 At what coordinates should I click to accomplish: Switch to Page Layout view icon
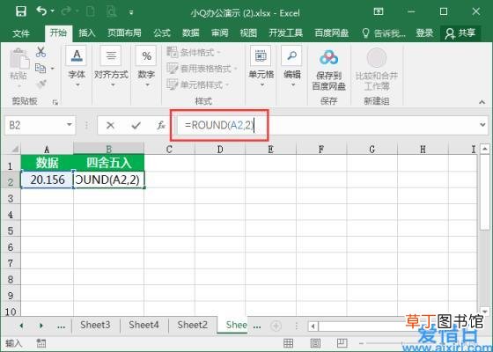(x=315, y=343)
